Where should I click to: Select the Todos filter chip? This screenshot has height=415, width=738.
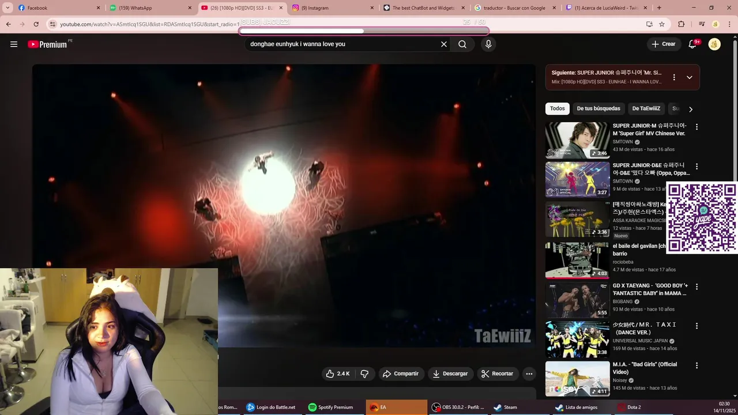pos(557,108)
